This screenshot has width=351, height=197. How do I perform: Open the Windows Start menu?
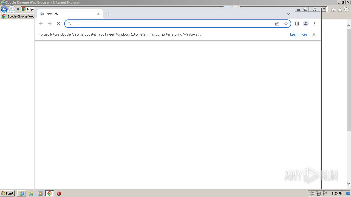pos(7,193)
